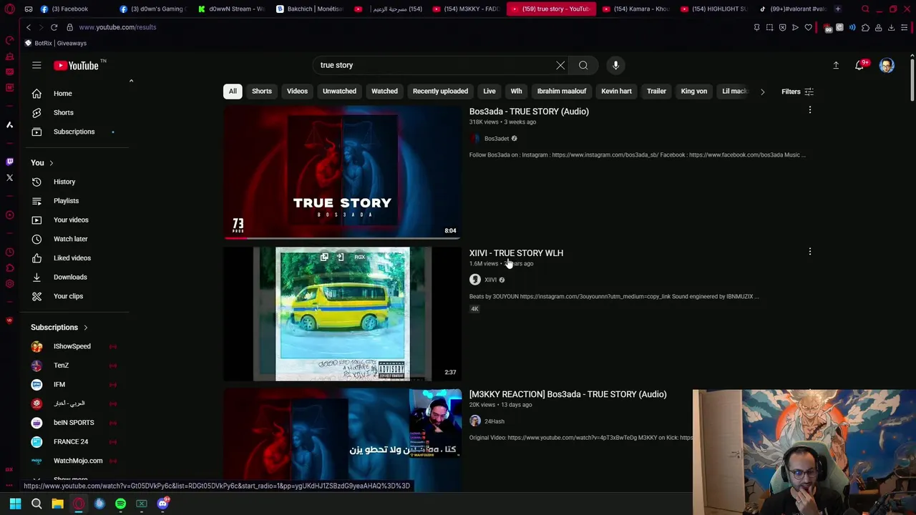Click the page vertical scrollbar
This screenshot has width=916, height=515.
tap(912, 79)
